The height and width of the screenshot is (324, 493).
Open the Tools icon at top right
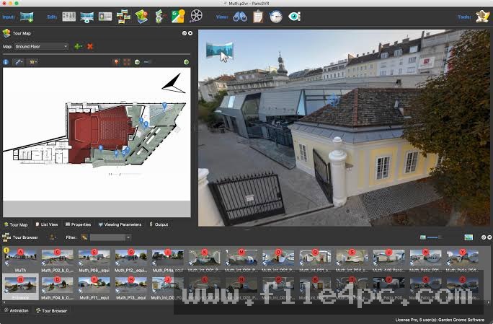point(482,17)
